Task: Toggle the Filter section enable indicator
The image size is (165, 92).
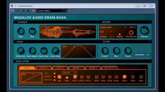Action: click(149, 42)
